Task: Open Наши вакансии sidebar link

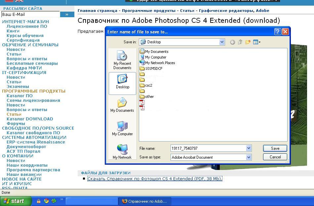Action: (x=24, y=174)
